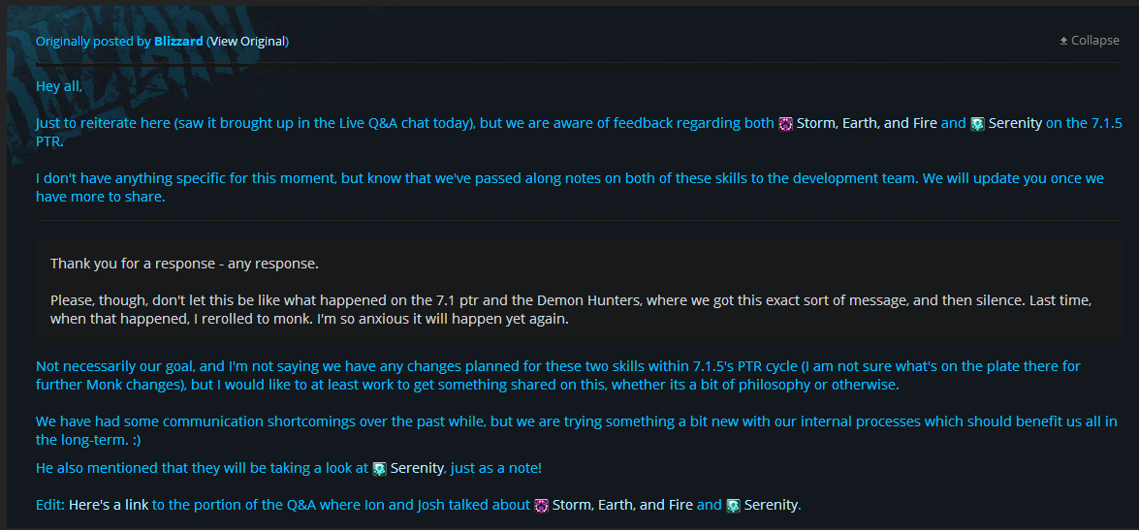Image resolution: width=1139 pixels, height=530 pixels.
Task: Open the Blizzard poster link
Action: pos(178,42)
